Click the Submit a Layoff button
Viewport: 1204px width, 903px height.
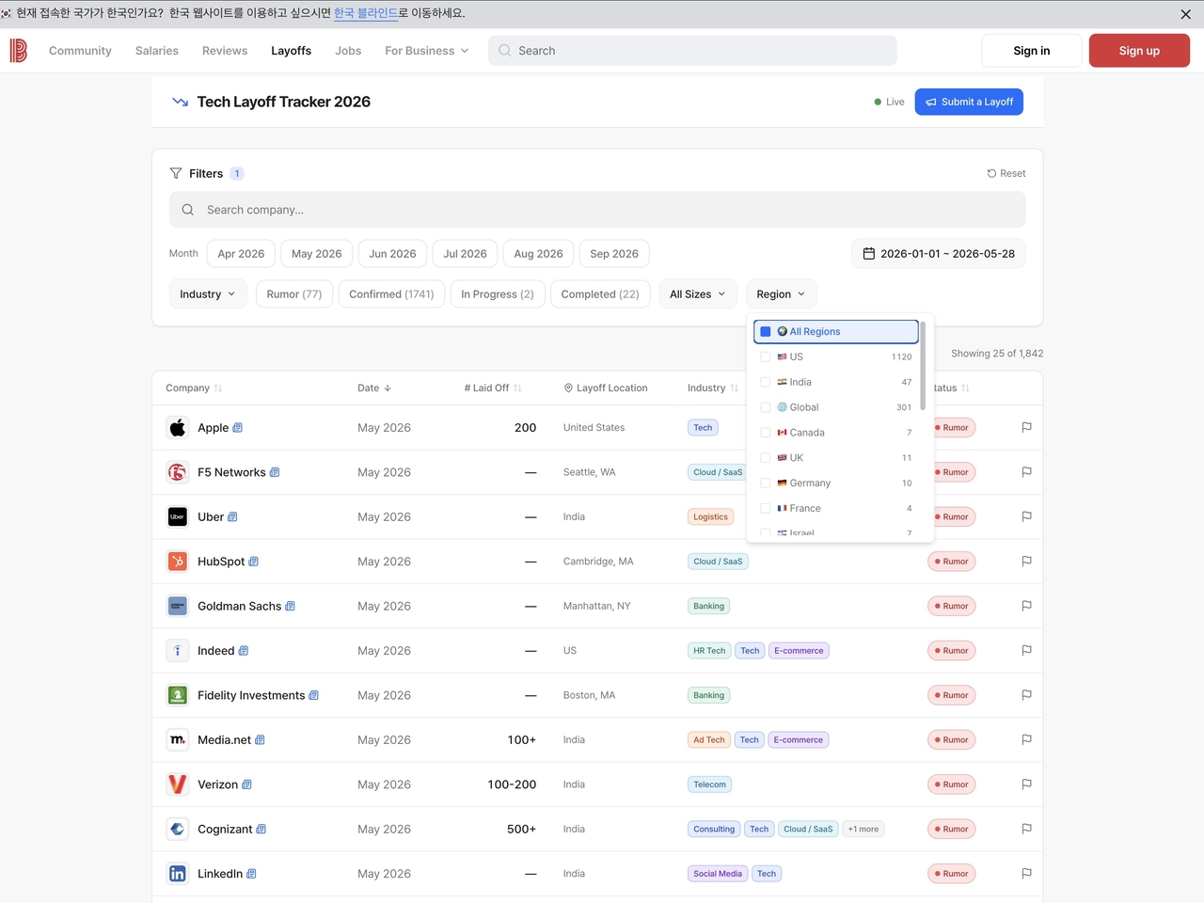pos(969,102)
